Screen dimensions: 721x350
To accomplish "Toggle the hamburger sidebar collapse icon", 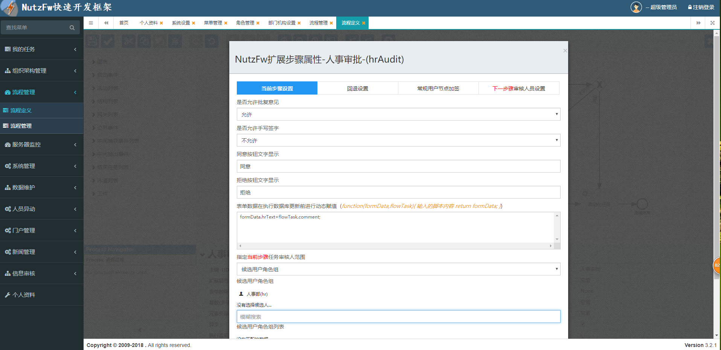I will click(91, 23).
